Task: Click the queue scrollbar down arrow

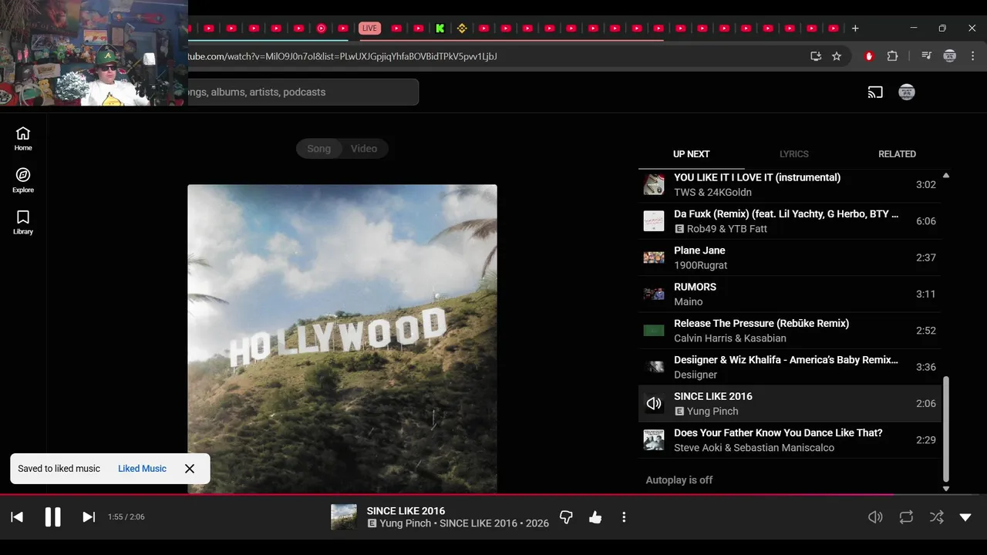Action: pyautogui.click(x=946, y=489)
